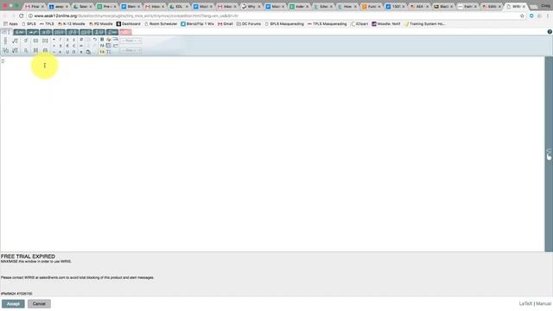Open the font size dropdown

[x=131, y=50]
